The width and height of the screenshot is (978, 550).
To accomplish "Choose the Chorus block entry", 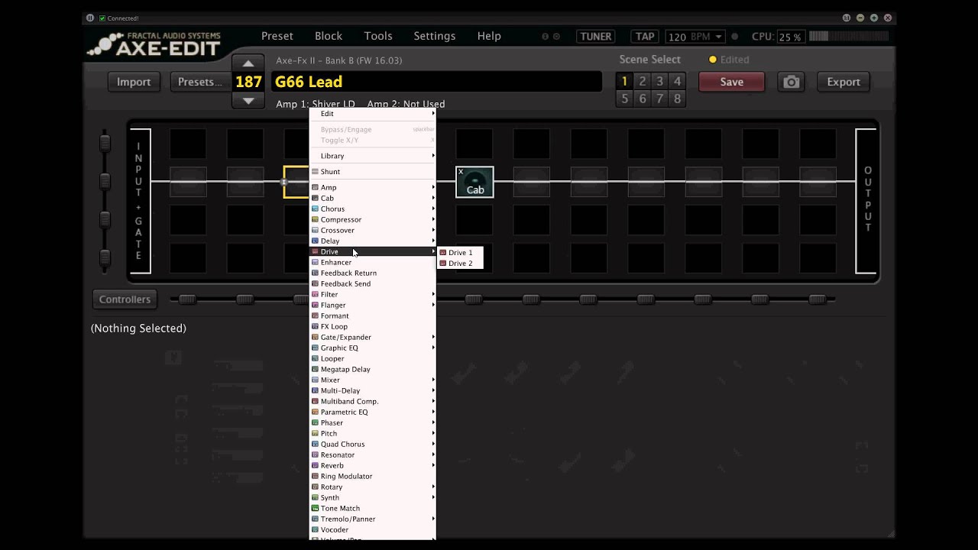I will 372,209.
